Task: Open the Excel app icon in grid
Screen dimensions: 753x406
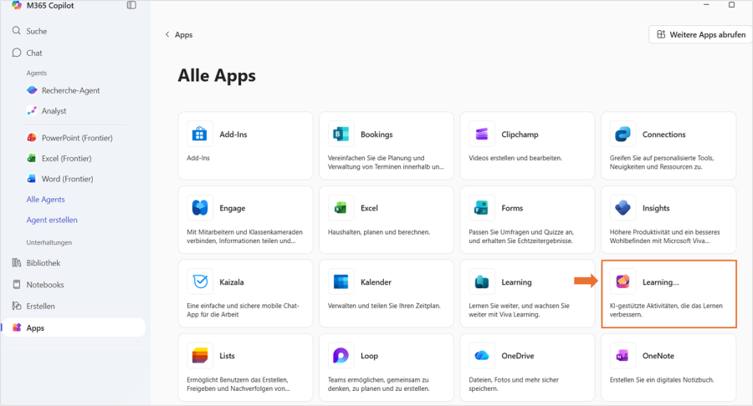Action: click(341, 208)
